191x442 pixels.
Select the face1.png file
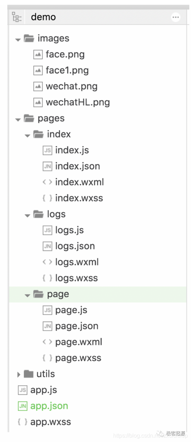coord(67,70)
